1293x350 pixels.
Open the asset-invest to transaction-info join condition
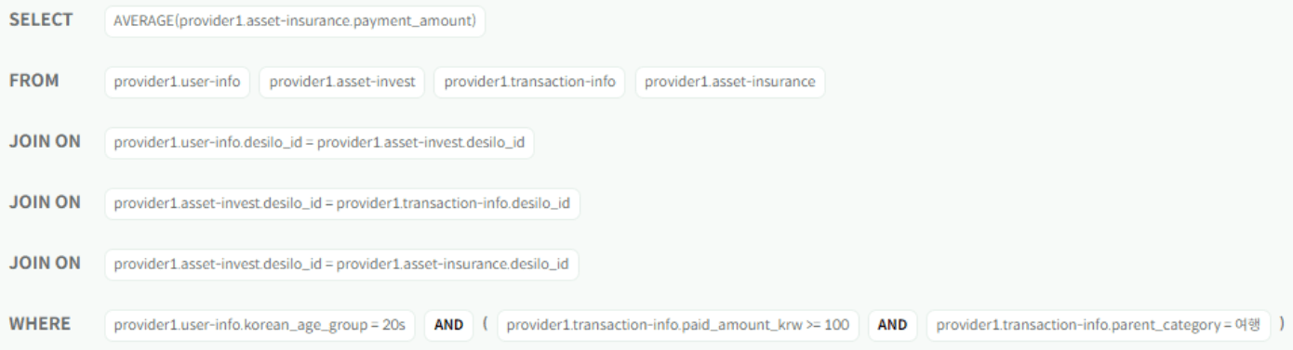[342, 203]
